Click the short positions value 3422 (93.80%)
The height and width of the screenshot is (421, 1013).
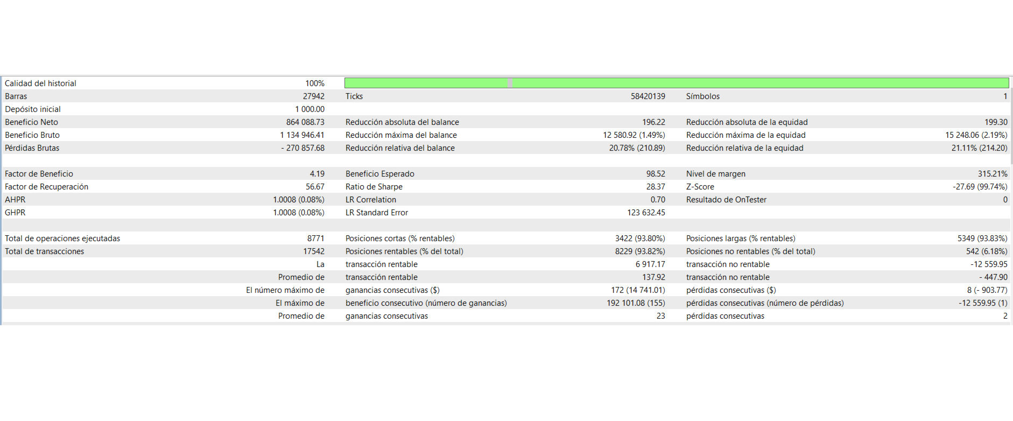click(640, 238)
